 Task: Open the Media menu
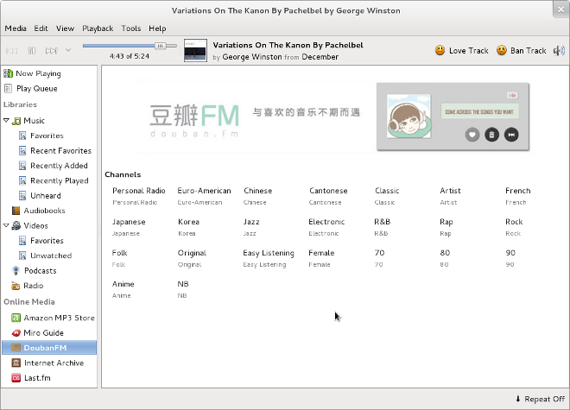[16, 28]
